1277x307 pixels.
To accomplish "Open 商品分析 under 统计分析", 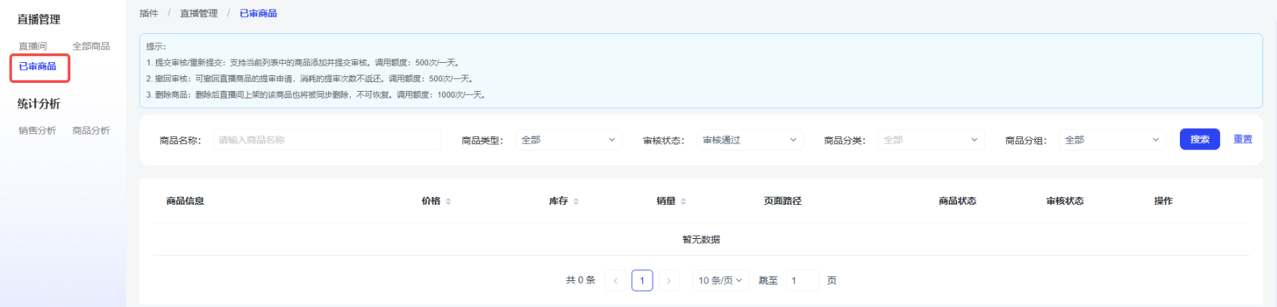I will coord(91,130).
